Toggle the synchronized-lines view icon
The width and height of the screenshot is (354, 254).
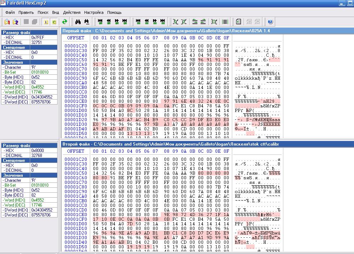225,22
